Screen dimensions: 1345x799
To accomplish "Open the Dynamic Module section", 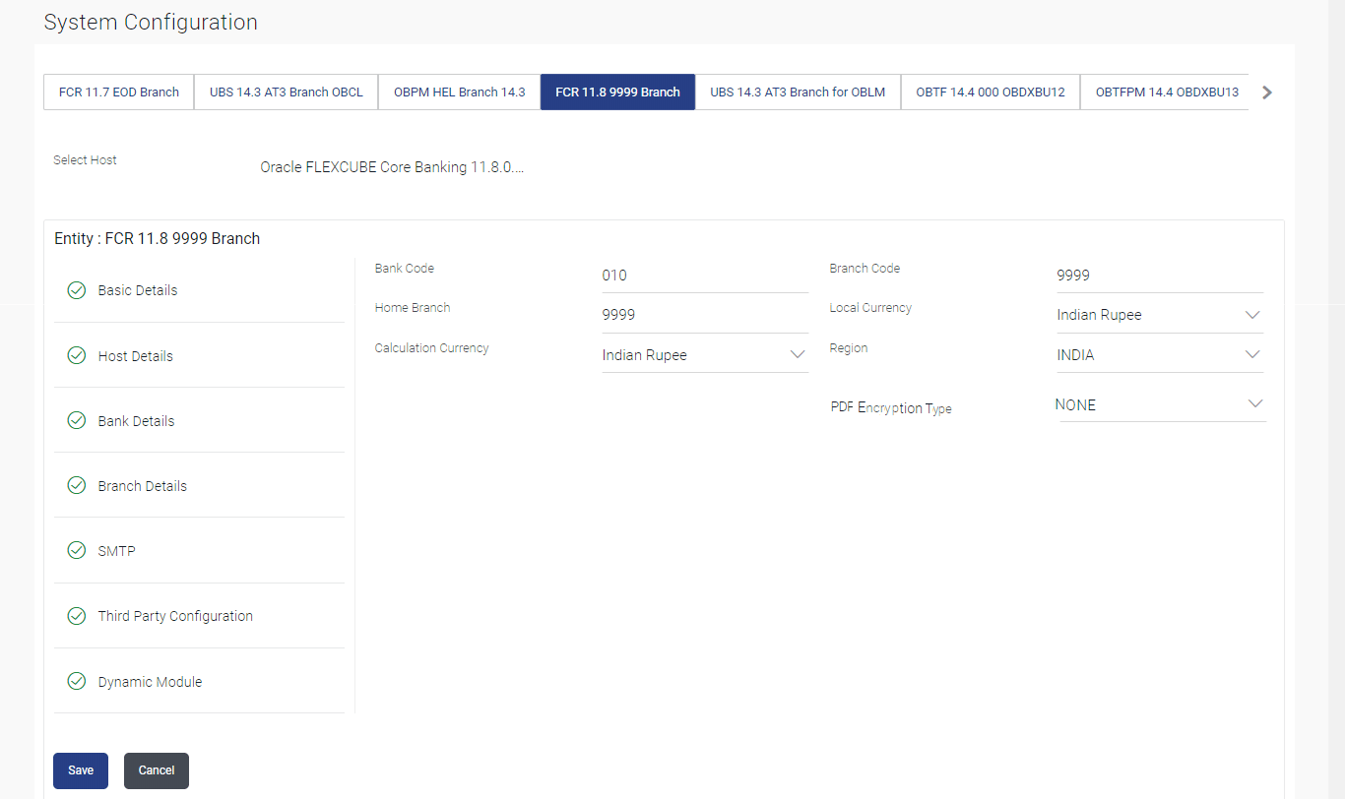I will (199, 681).
